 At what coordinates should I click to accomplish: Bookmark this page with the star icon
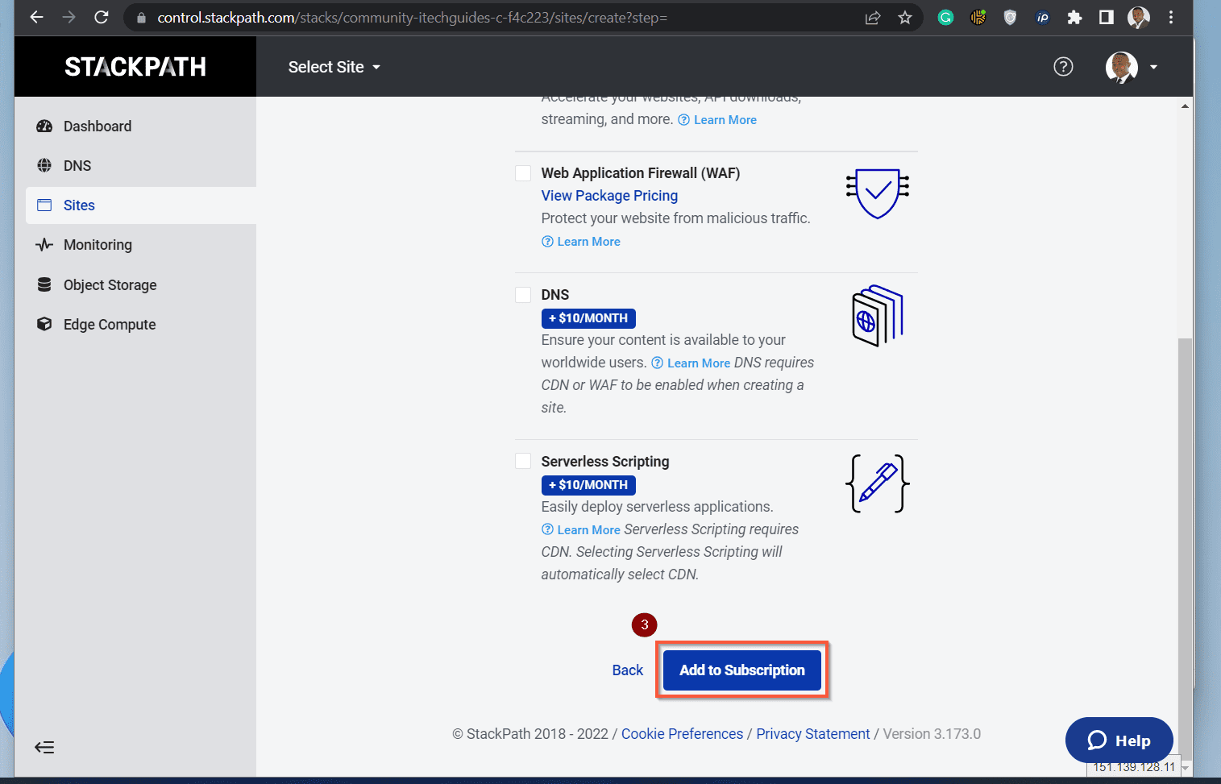[x=905, y=18]
